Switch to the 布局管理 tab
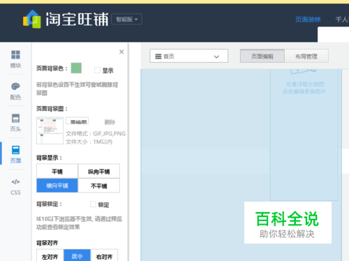349x261 pixels. pyautogui.click(x=306, y=56)
